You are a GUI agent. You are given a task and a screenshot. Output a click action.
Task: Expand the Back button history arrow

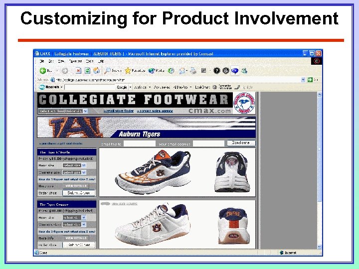click(57, 71)
